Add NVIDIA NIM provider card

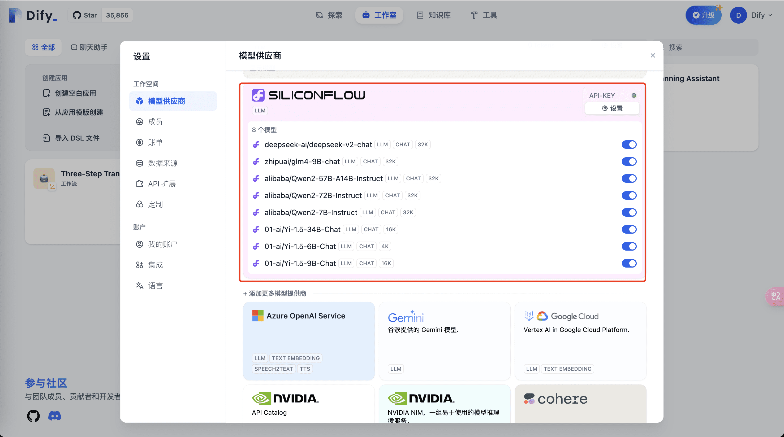pos(444,404)
